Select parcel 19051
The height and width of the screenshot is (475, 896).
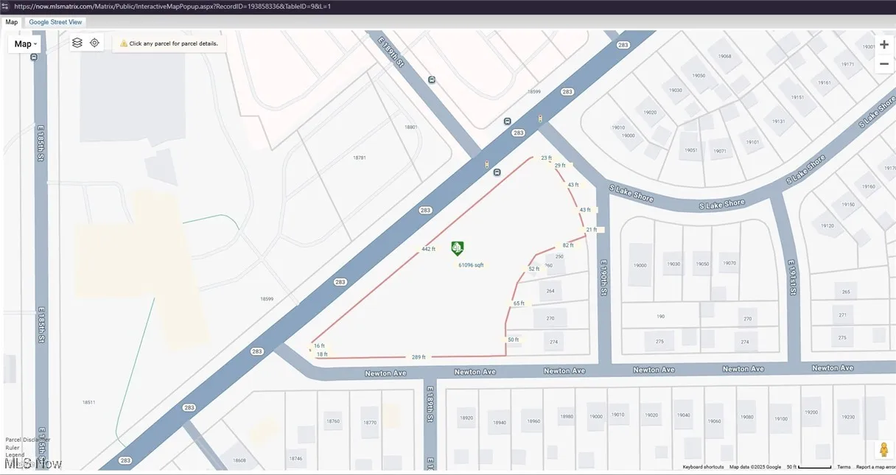(691, 150)
